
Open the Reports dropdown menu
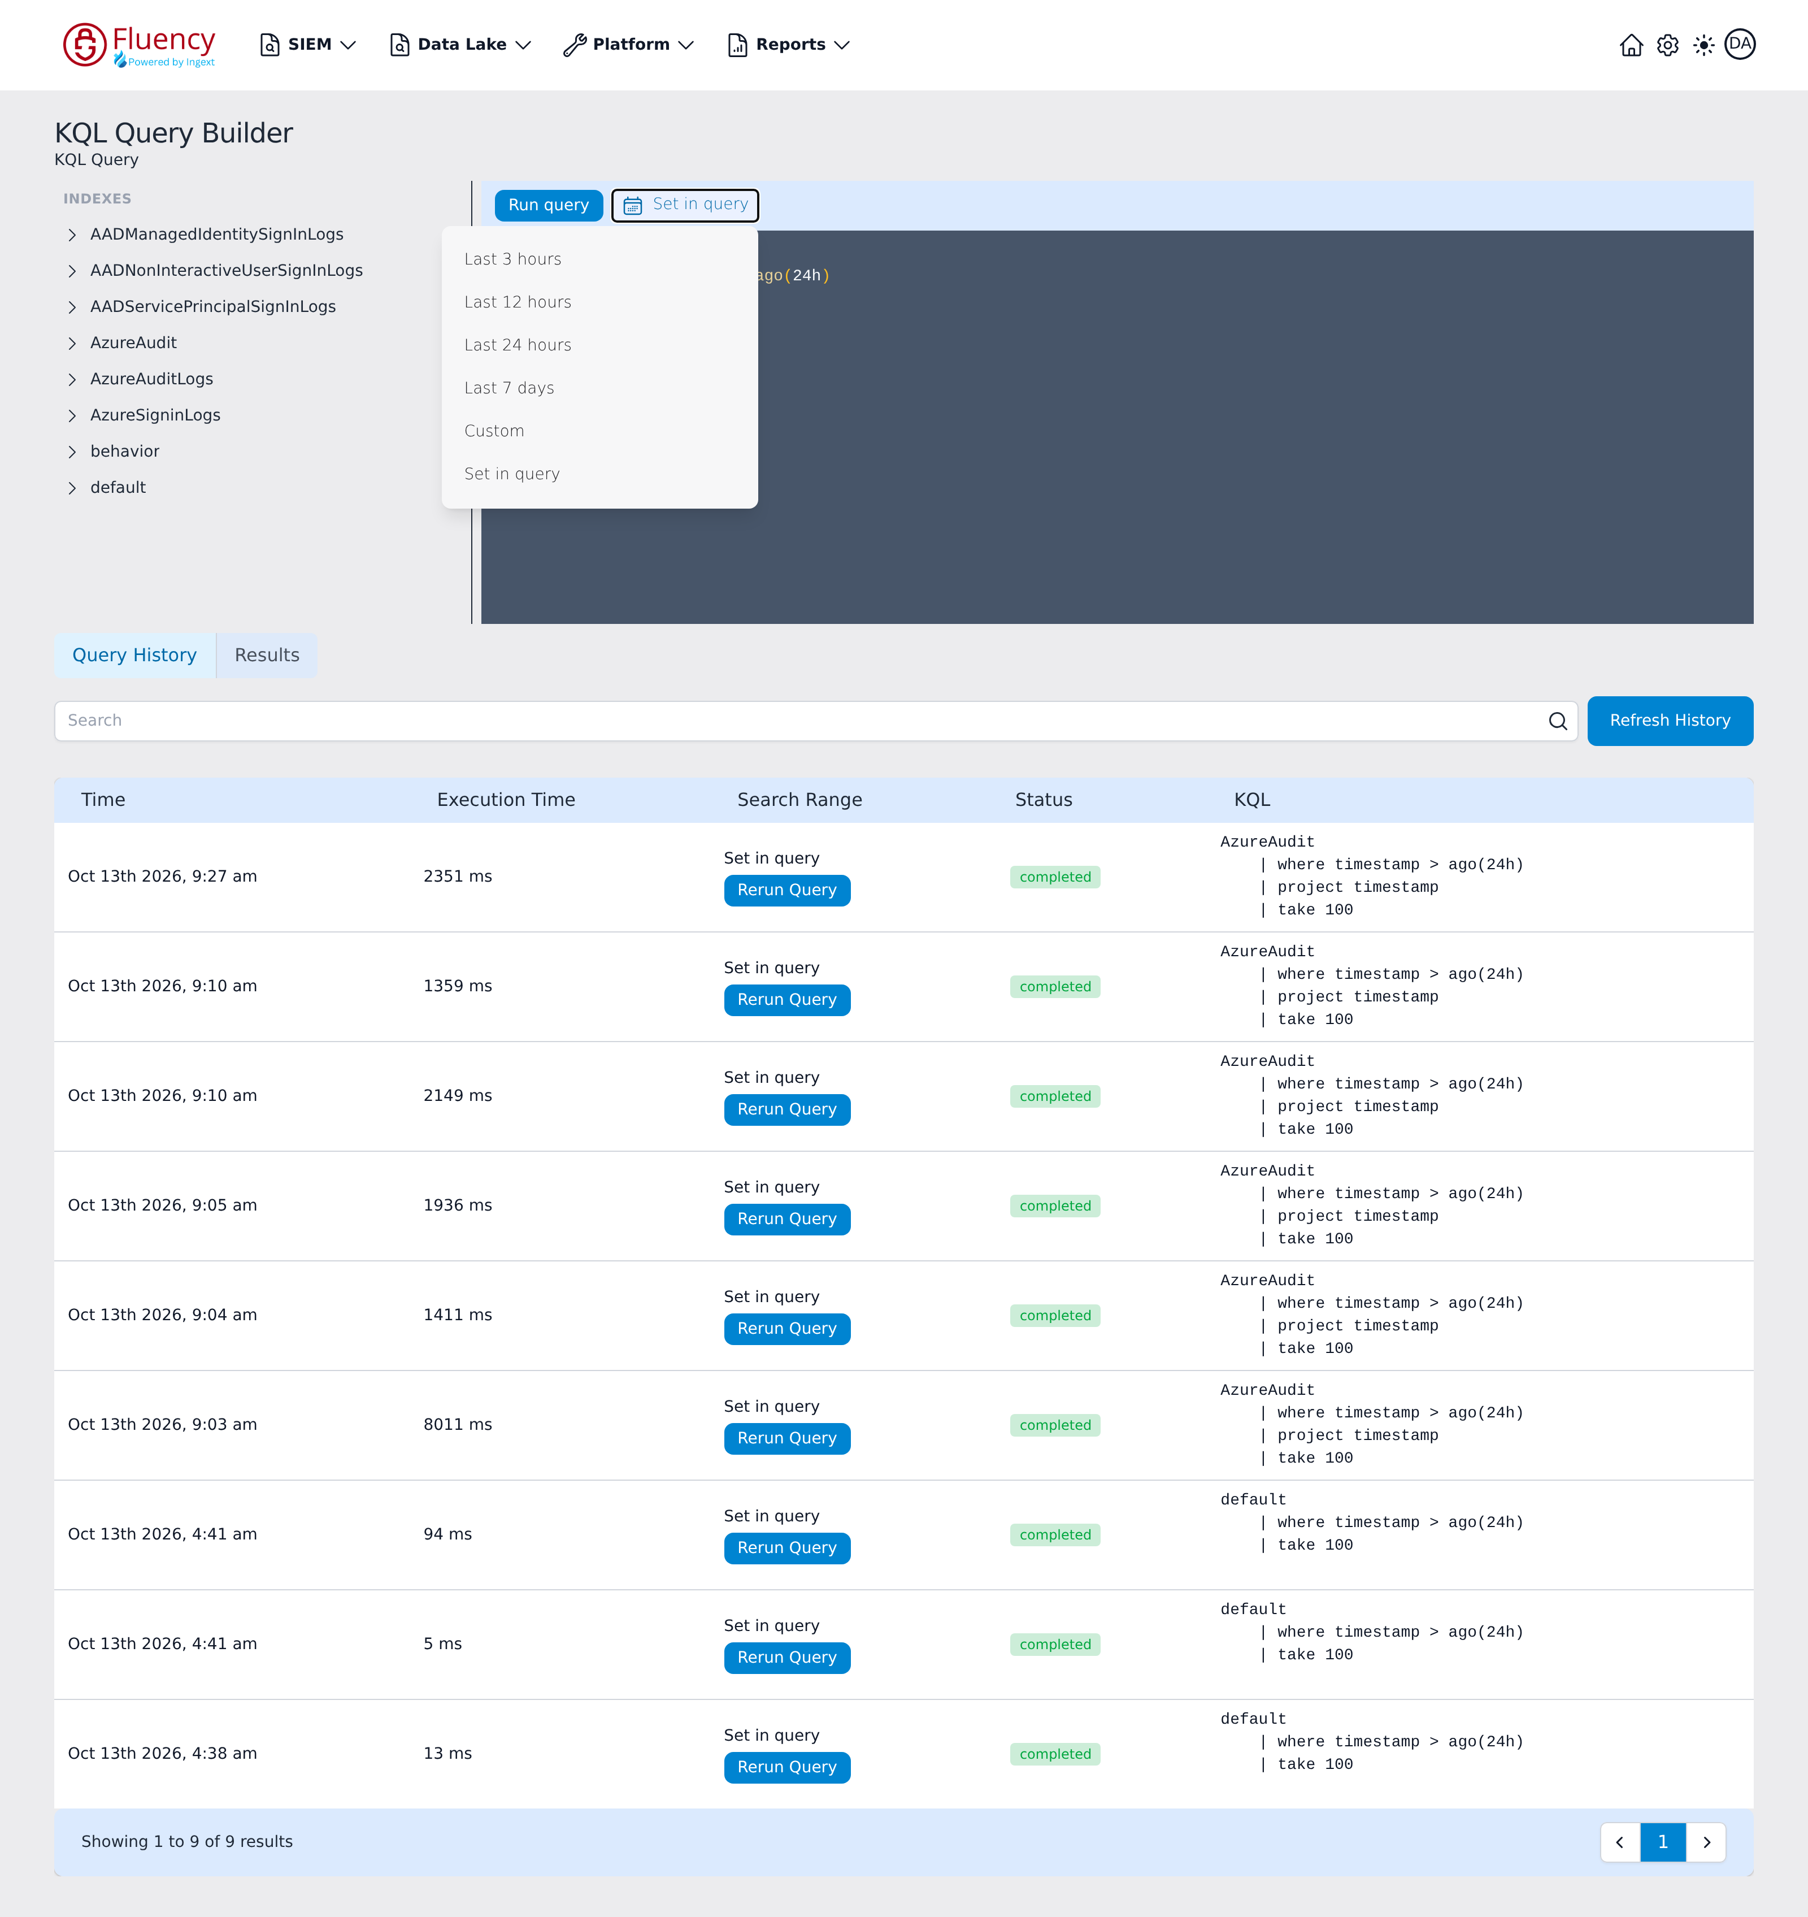click(789, 44)
